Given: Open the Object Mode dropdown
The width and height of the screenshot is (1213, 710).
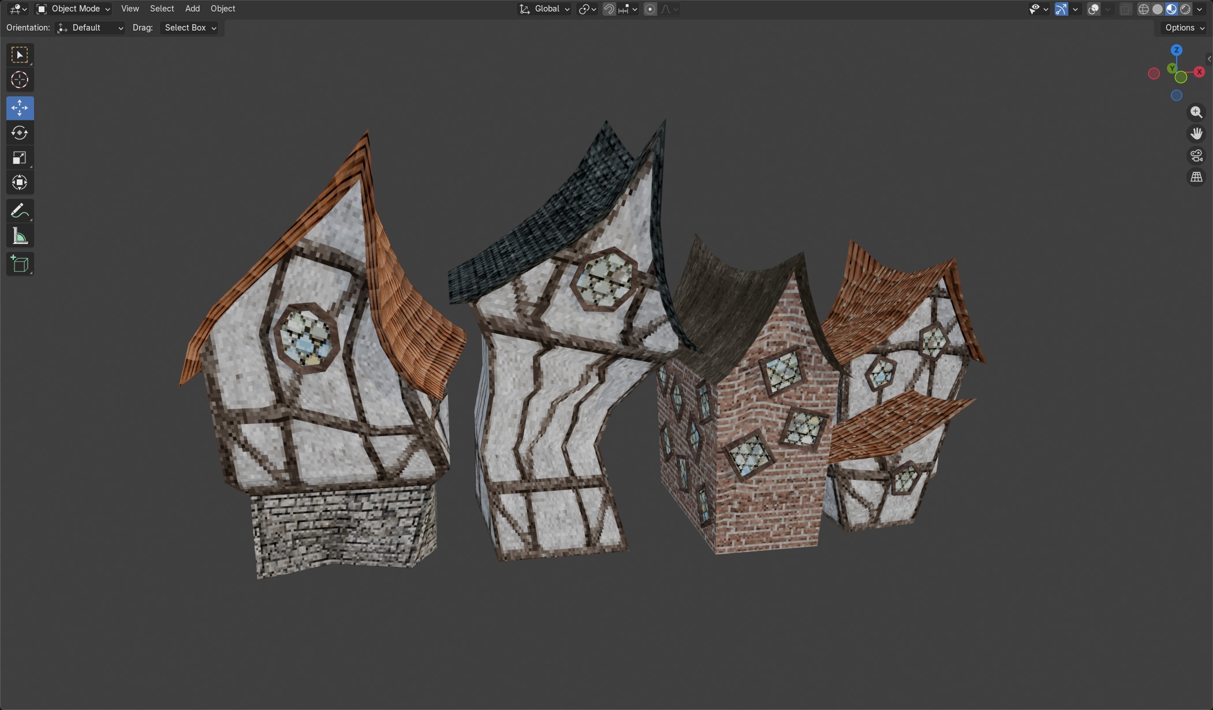Looking at the screenshot, I should 73,9.
